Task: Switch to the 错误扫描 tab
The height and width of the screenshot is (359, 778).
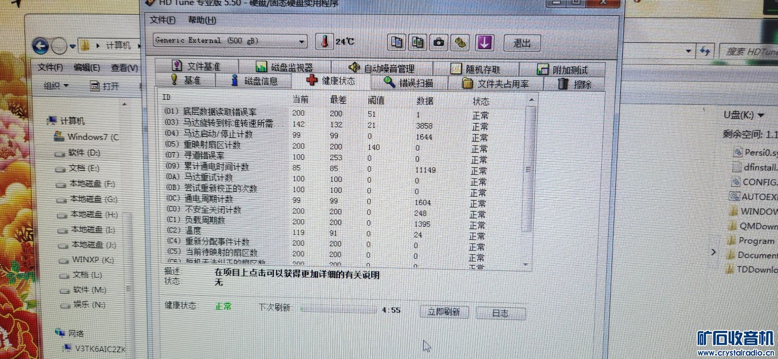Action: pos(408,83)
